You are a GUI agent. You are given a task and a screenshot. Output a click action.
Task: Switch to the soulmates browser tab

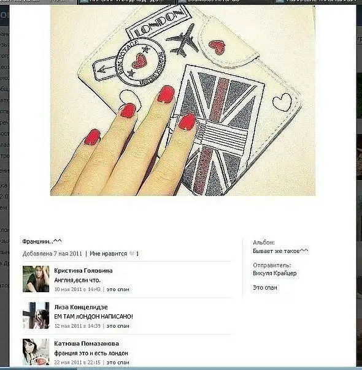tap(224, 2)
